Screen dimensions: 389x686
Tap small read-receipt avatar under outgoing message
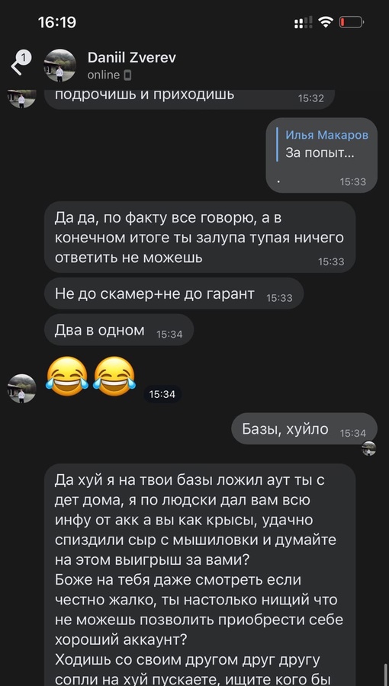(x=369, y=449)
